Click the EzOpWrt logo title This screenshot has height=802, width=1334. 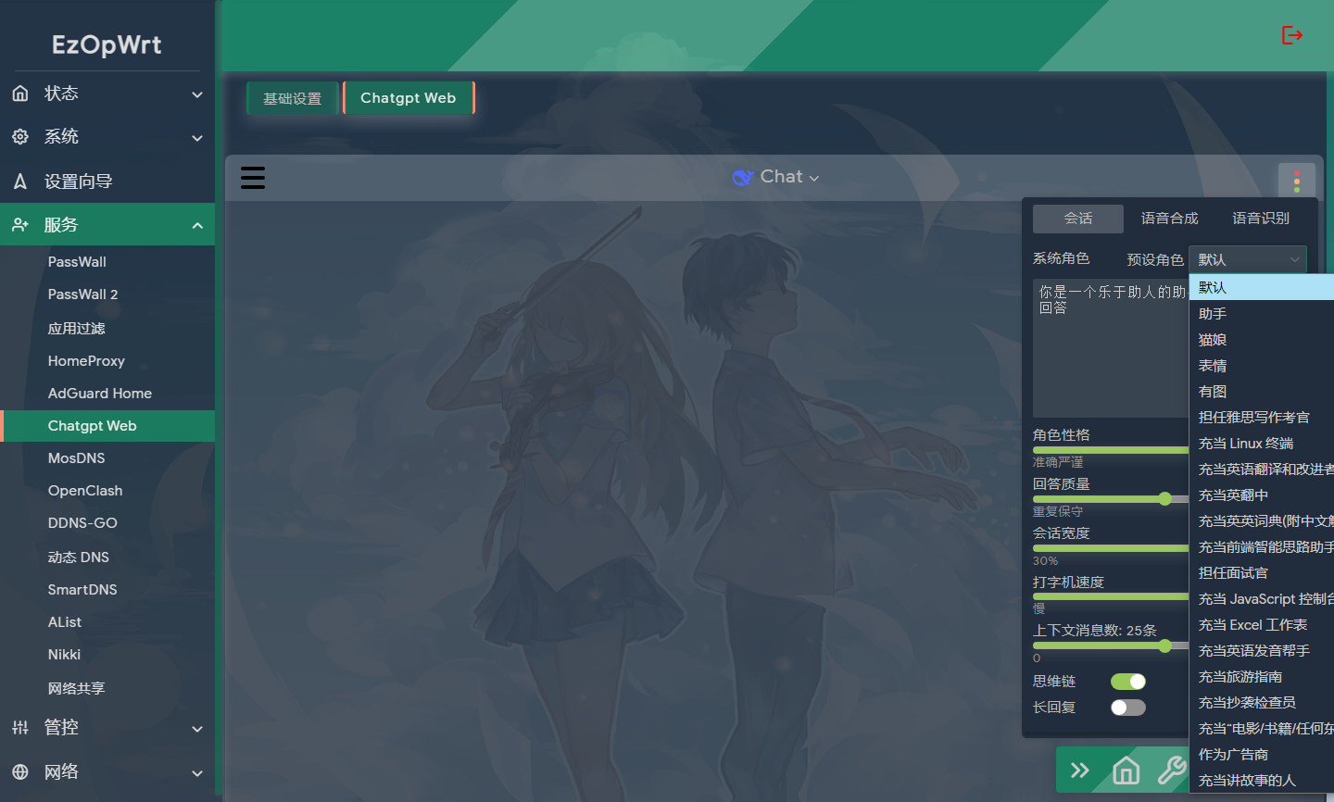[107, 44]
